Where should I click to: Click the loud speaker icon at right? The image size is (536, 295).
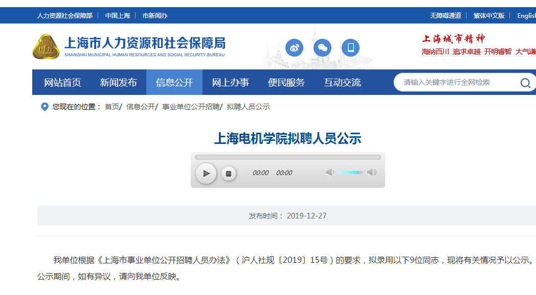tap(372, 173)
